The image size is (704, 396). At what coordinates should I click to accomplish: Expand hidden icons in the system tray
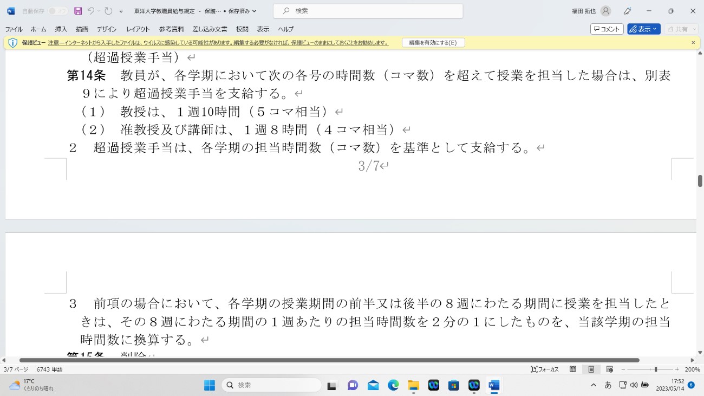pos(594,385)
